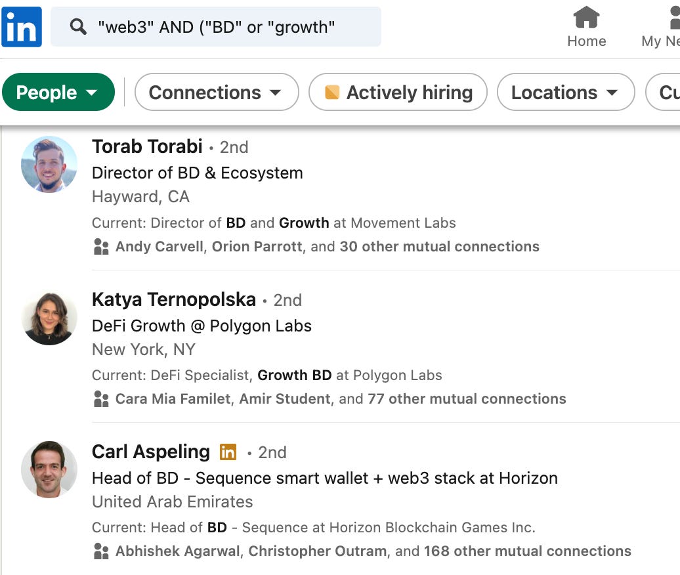The height and width of the screenshot is (575, 680).
Task: Click mutual connections icon under Carl Aspeling
Action: click(x=101, y=551)
